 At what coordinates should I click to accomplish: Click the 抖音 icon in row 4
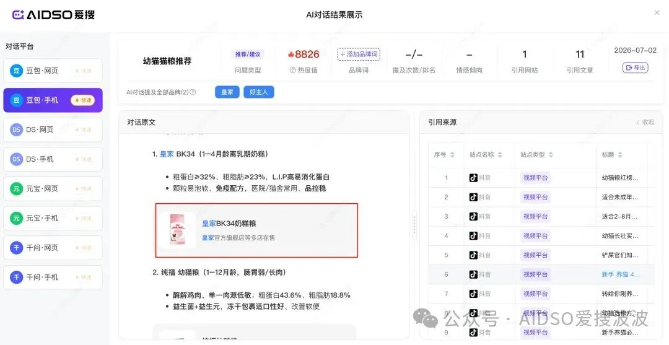click(473, 235)
